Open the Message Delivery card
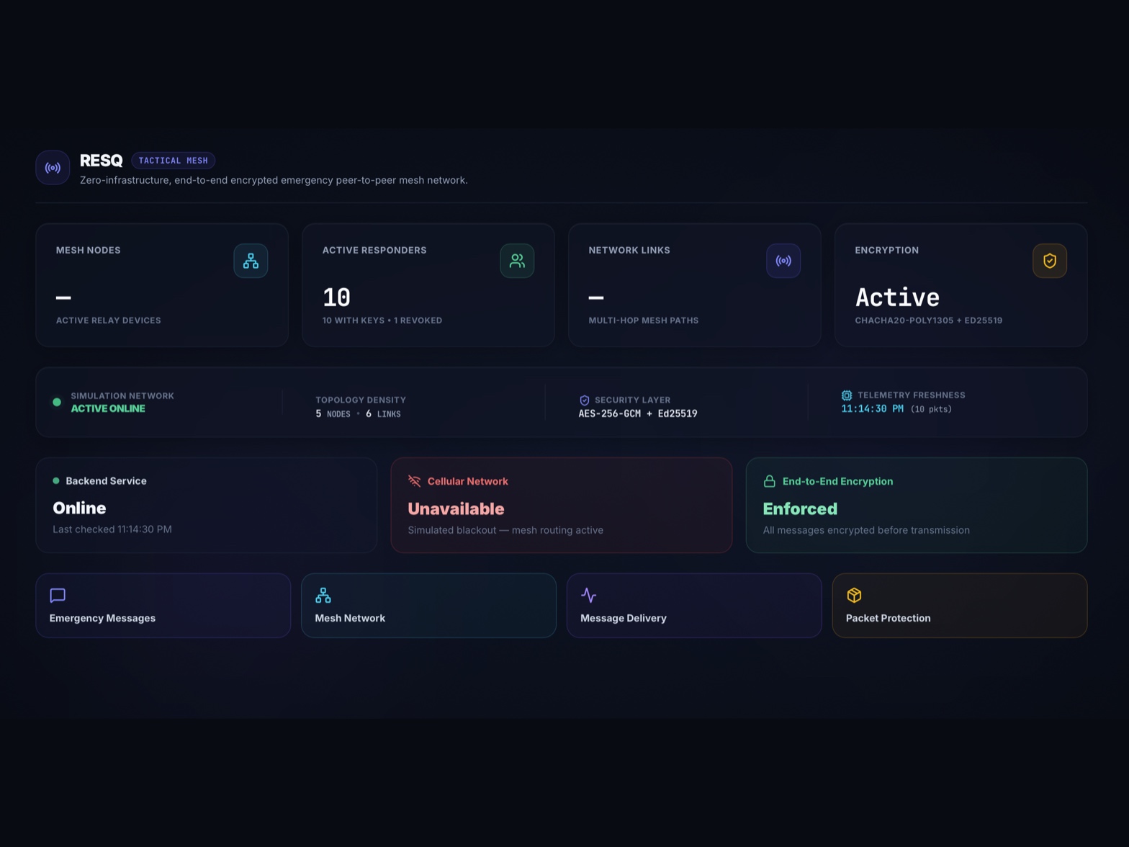This screenshot has width=1129, height=847. [694, 606]
